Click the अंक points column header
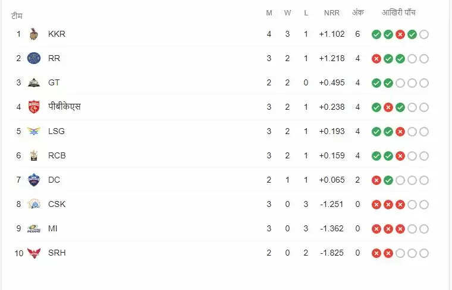 click(x=357, y=13)
